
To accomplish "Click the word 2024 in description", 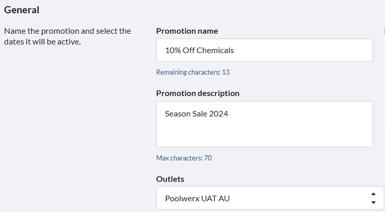I will click(x=219, y=113).
